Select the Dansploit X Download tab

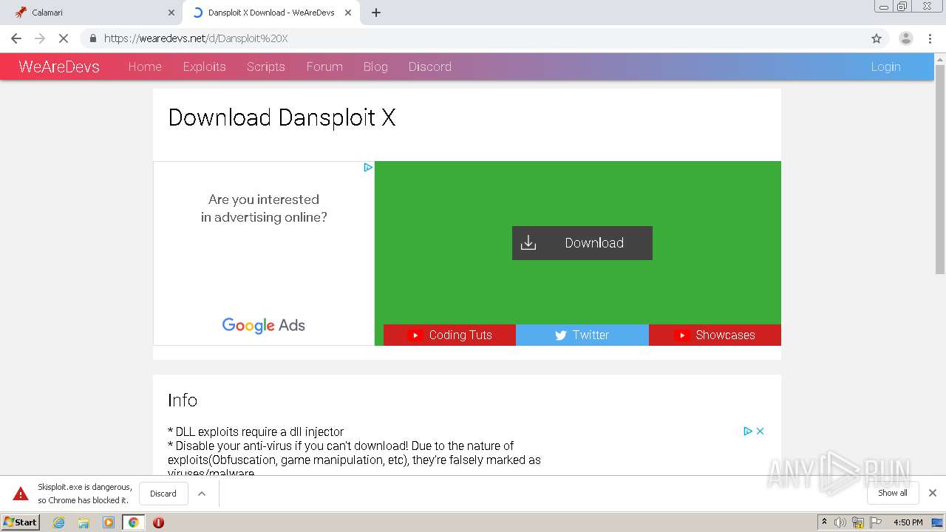[270, 13]
